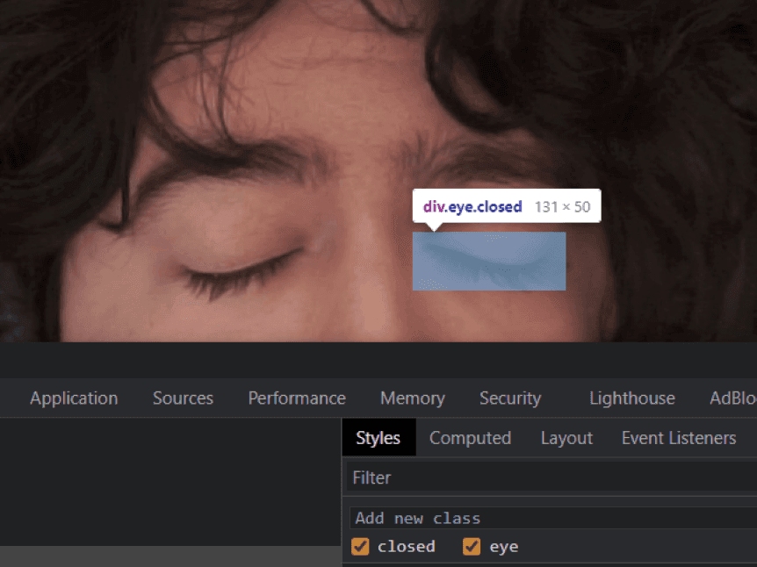
Task: Click the light gray bar at bottom left
Action: coord(167,556)
